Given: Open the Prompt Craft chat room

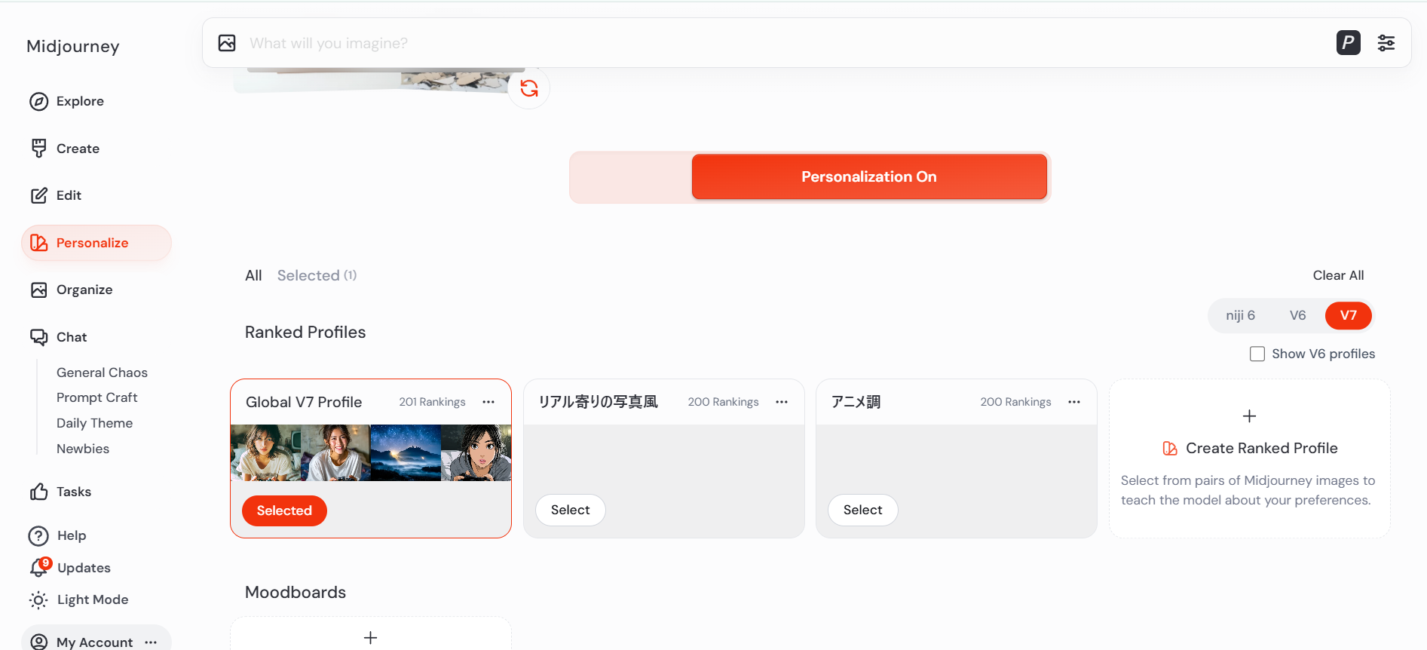Looking at the screenshot, I should (96, 397).
